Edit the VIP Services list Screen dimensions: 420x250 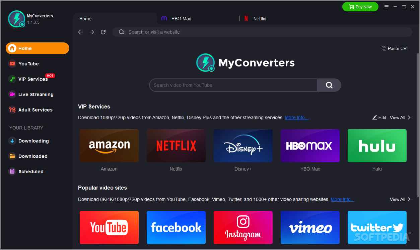[379, 117]
